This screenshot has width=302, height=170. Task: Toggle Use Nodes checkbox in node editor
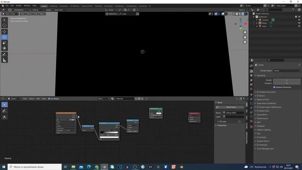[x=49, y=99]
